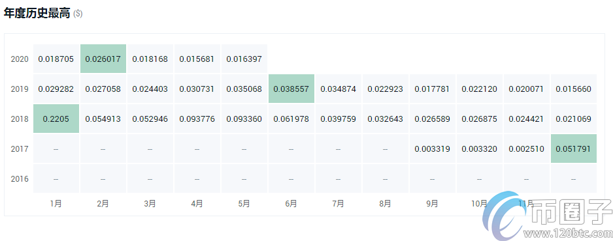Click the 2020 March value 0.018168
613x241 pixels.
[150, 59]
